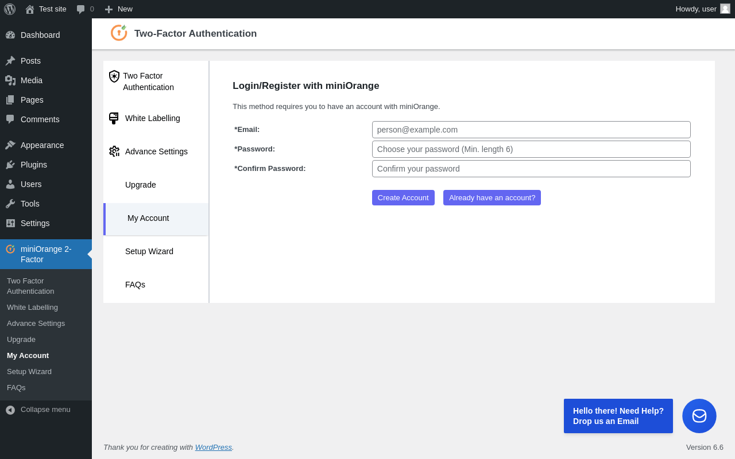Click the miniOrange logo in page header
The height and width of the screenshot is (459, 735).
point(119,33)
